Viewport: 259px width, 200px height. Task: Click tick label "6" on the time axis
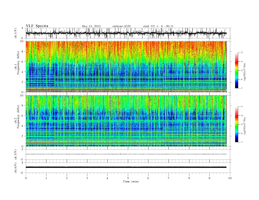[148, 178]
